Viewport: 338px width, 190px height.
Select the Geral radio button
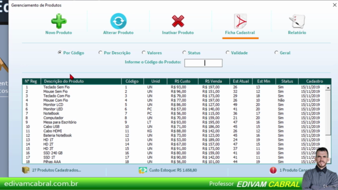click(276, 53)
